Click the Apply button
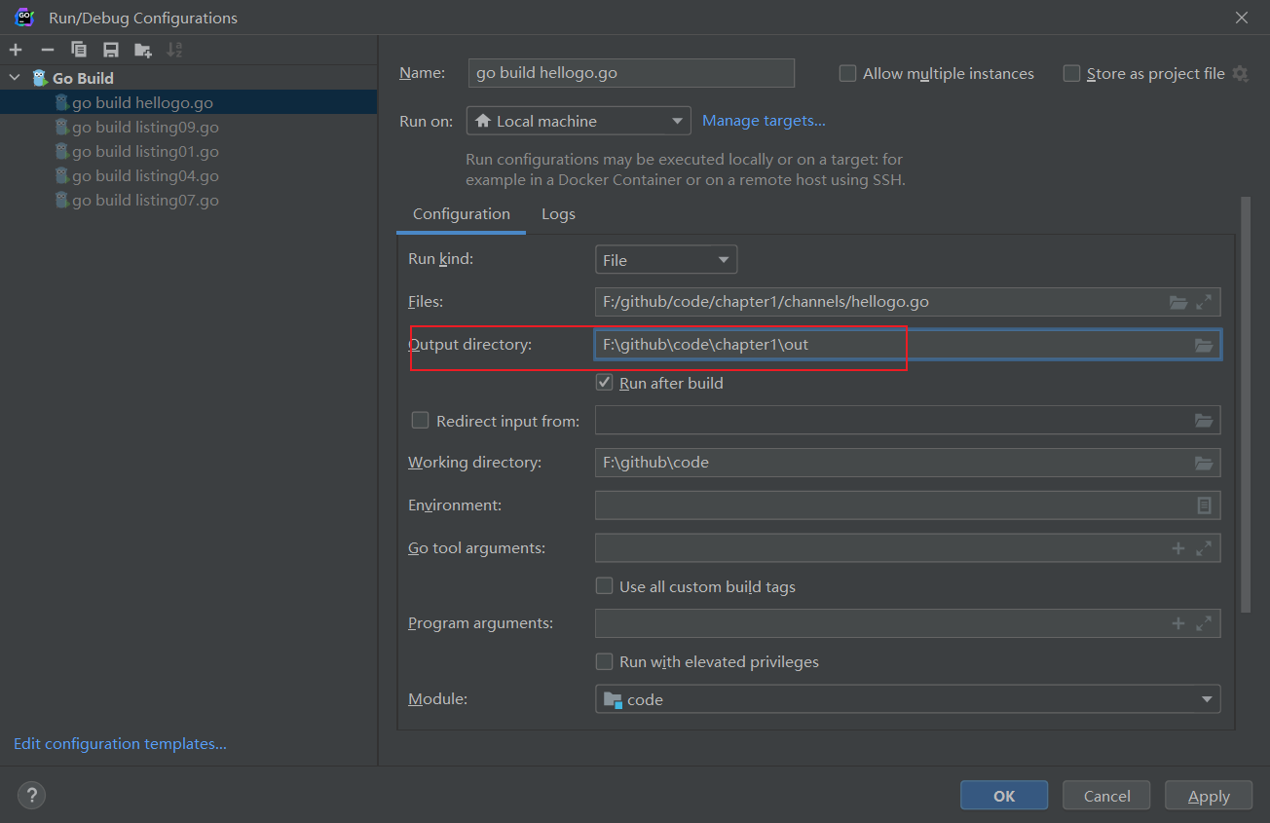Screen dimensions: 1270x823 pyautogui.click(x=1209, y=796)
